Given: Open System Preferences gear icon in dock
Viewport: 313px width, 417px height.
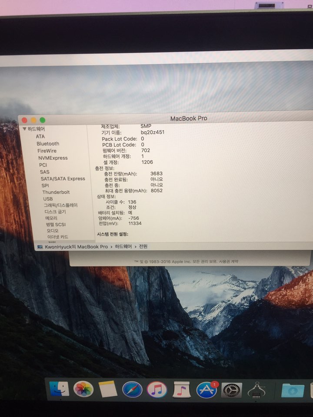Looking at the screenshot, I should pyautogui.click(x=231, y=390).
